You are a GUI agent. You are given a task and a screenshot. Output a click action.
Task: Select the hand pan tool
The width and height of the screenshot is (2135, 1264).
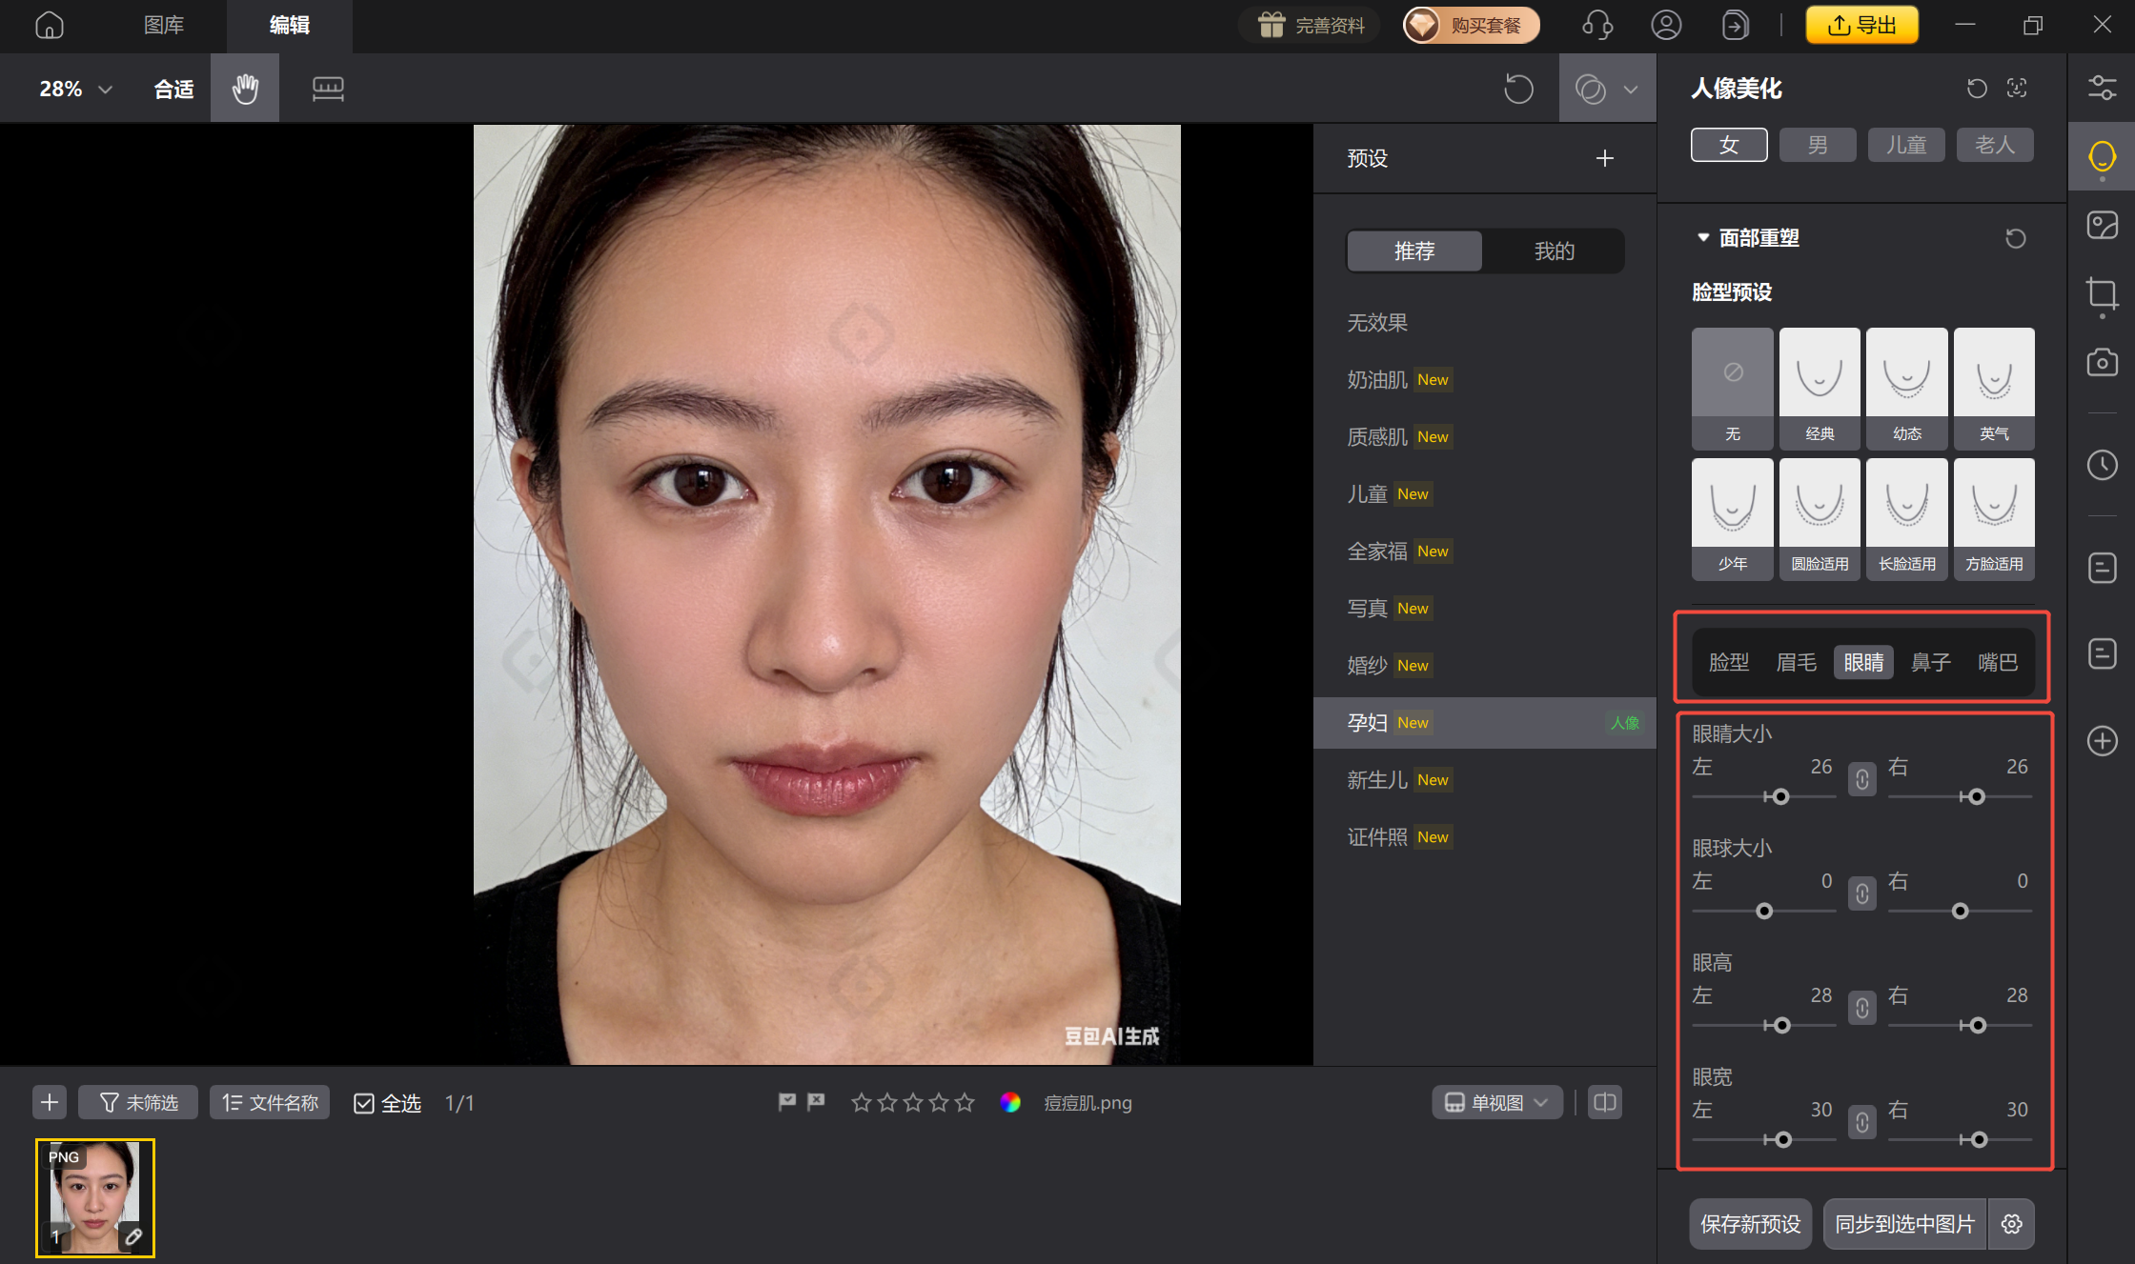point(244,88)
